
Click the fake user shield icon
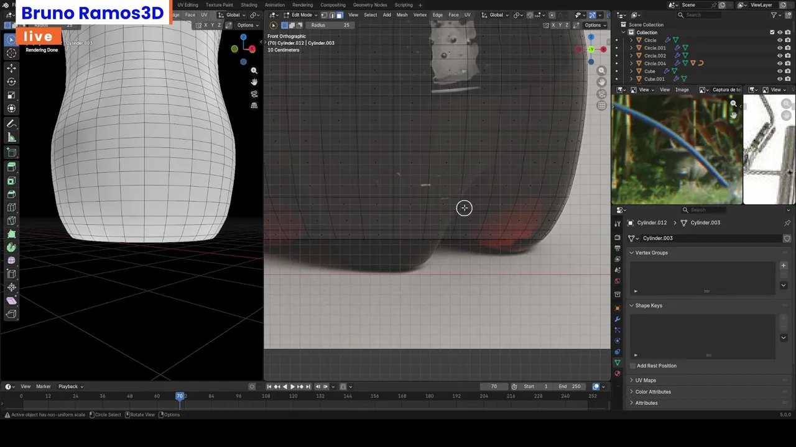click(x=787, y=238)
